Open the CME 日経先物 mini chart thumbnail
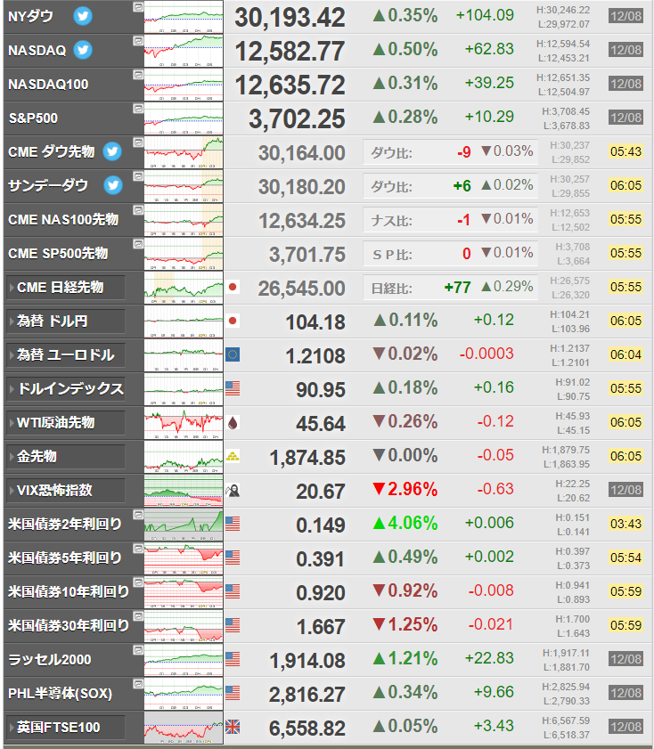Screen dimensions: 654x749 [184, 288]
